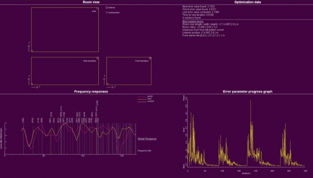Click the 'Optimization data' panel title
The image size is (313, 178).
tap(247, 2)
